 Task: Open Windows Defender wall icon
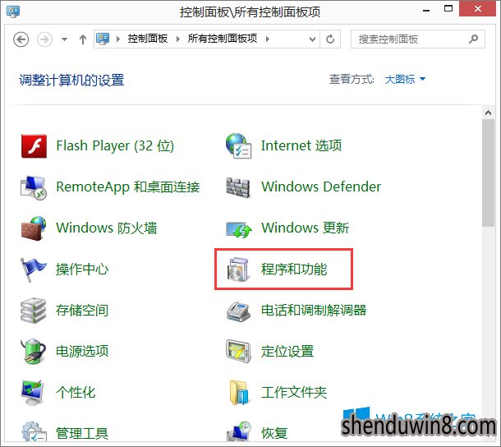pyautogui.click(x=238, y=187)
